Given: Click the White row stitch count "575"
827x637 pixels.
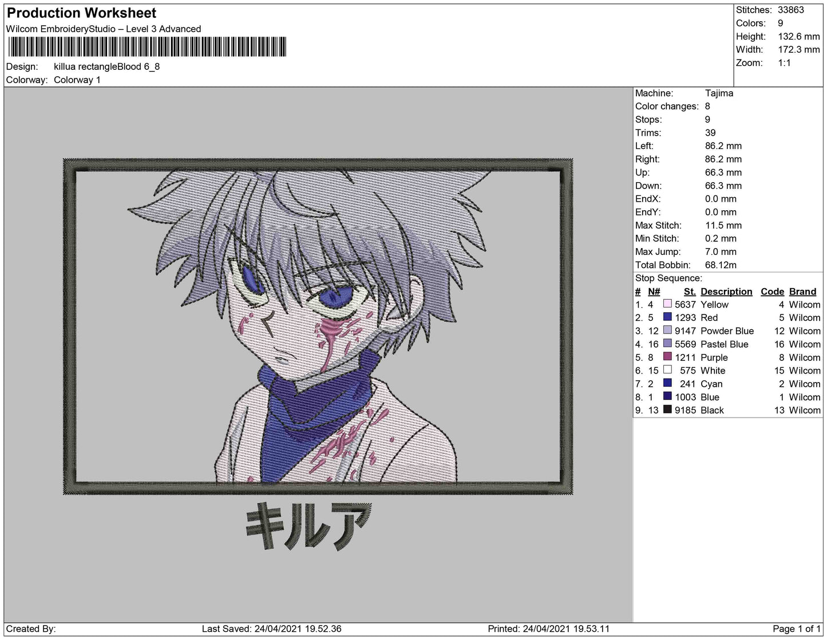Looking at the screenshot, I should [x=688, y=370].
